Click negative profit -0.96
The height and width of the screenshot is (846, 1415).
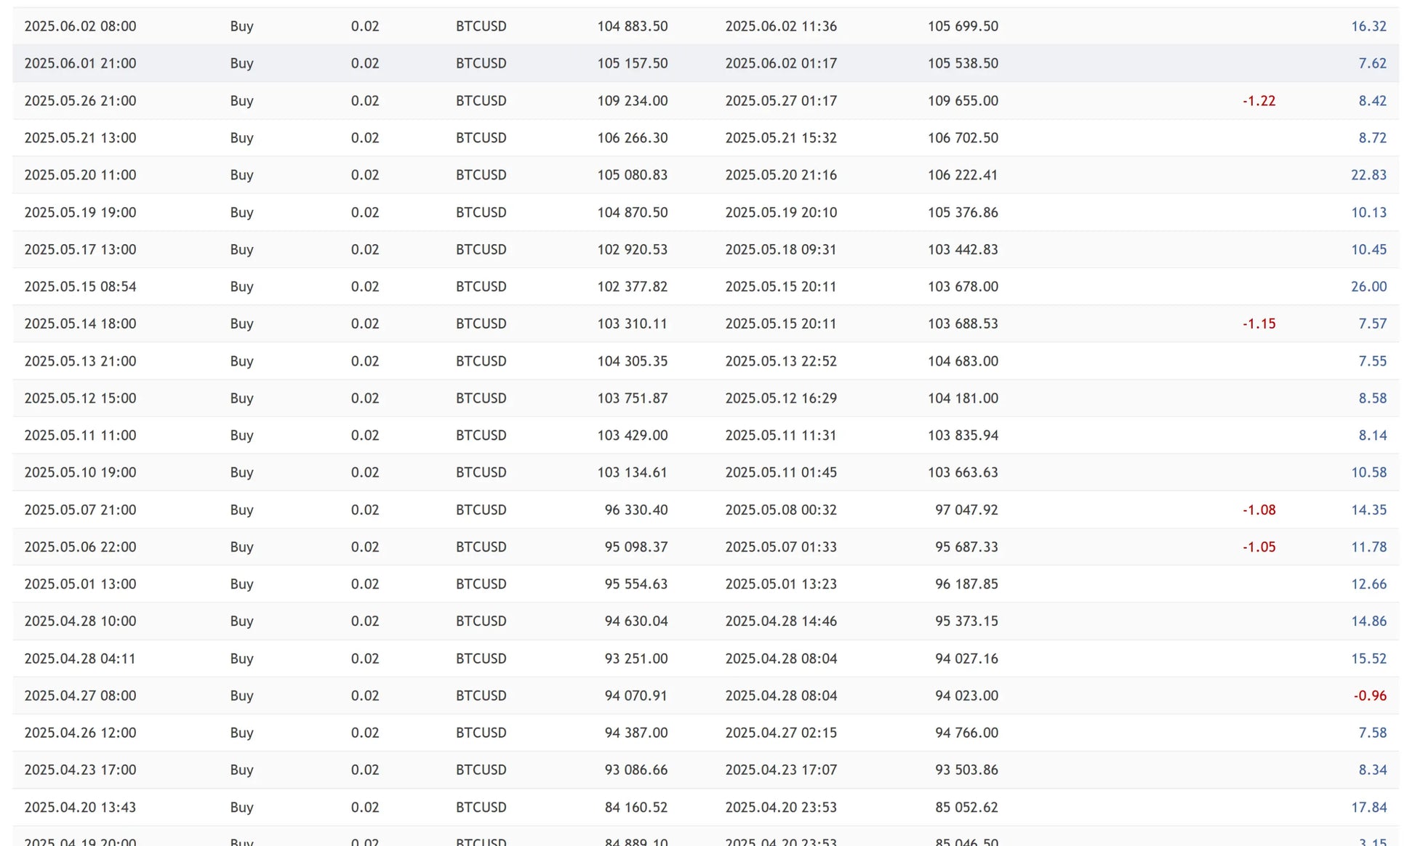tap(1370, 696)
